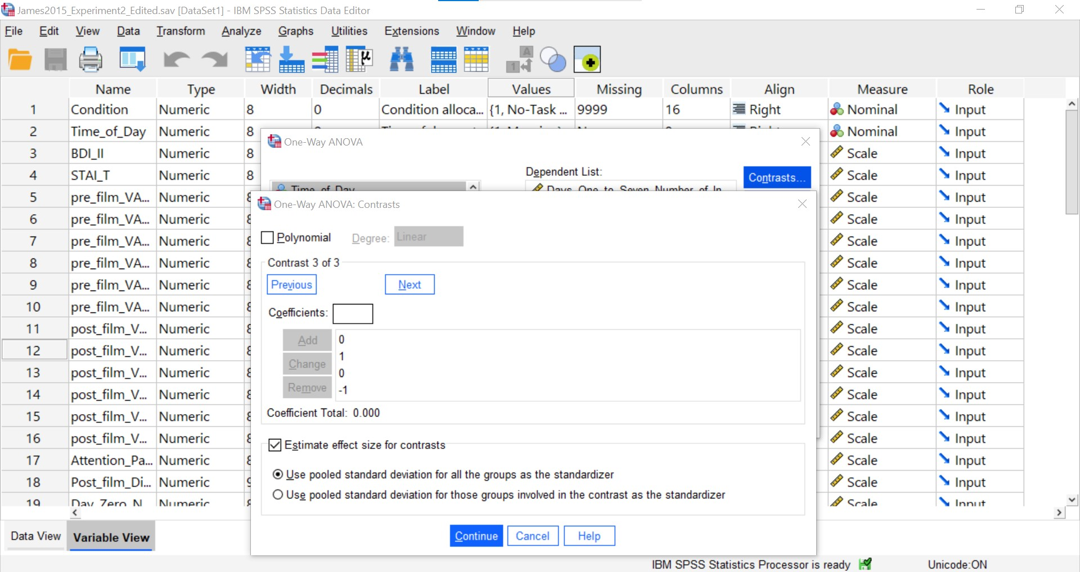Select the Condition variable name cell
Screen dimensions: 1080x572
pos(112,110)
